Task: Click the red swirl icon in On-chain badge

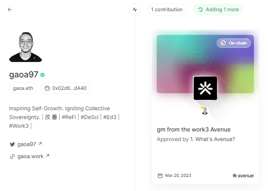Action: [x=223, y=43]
